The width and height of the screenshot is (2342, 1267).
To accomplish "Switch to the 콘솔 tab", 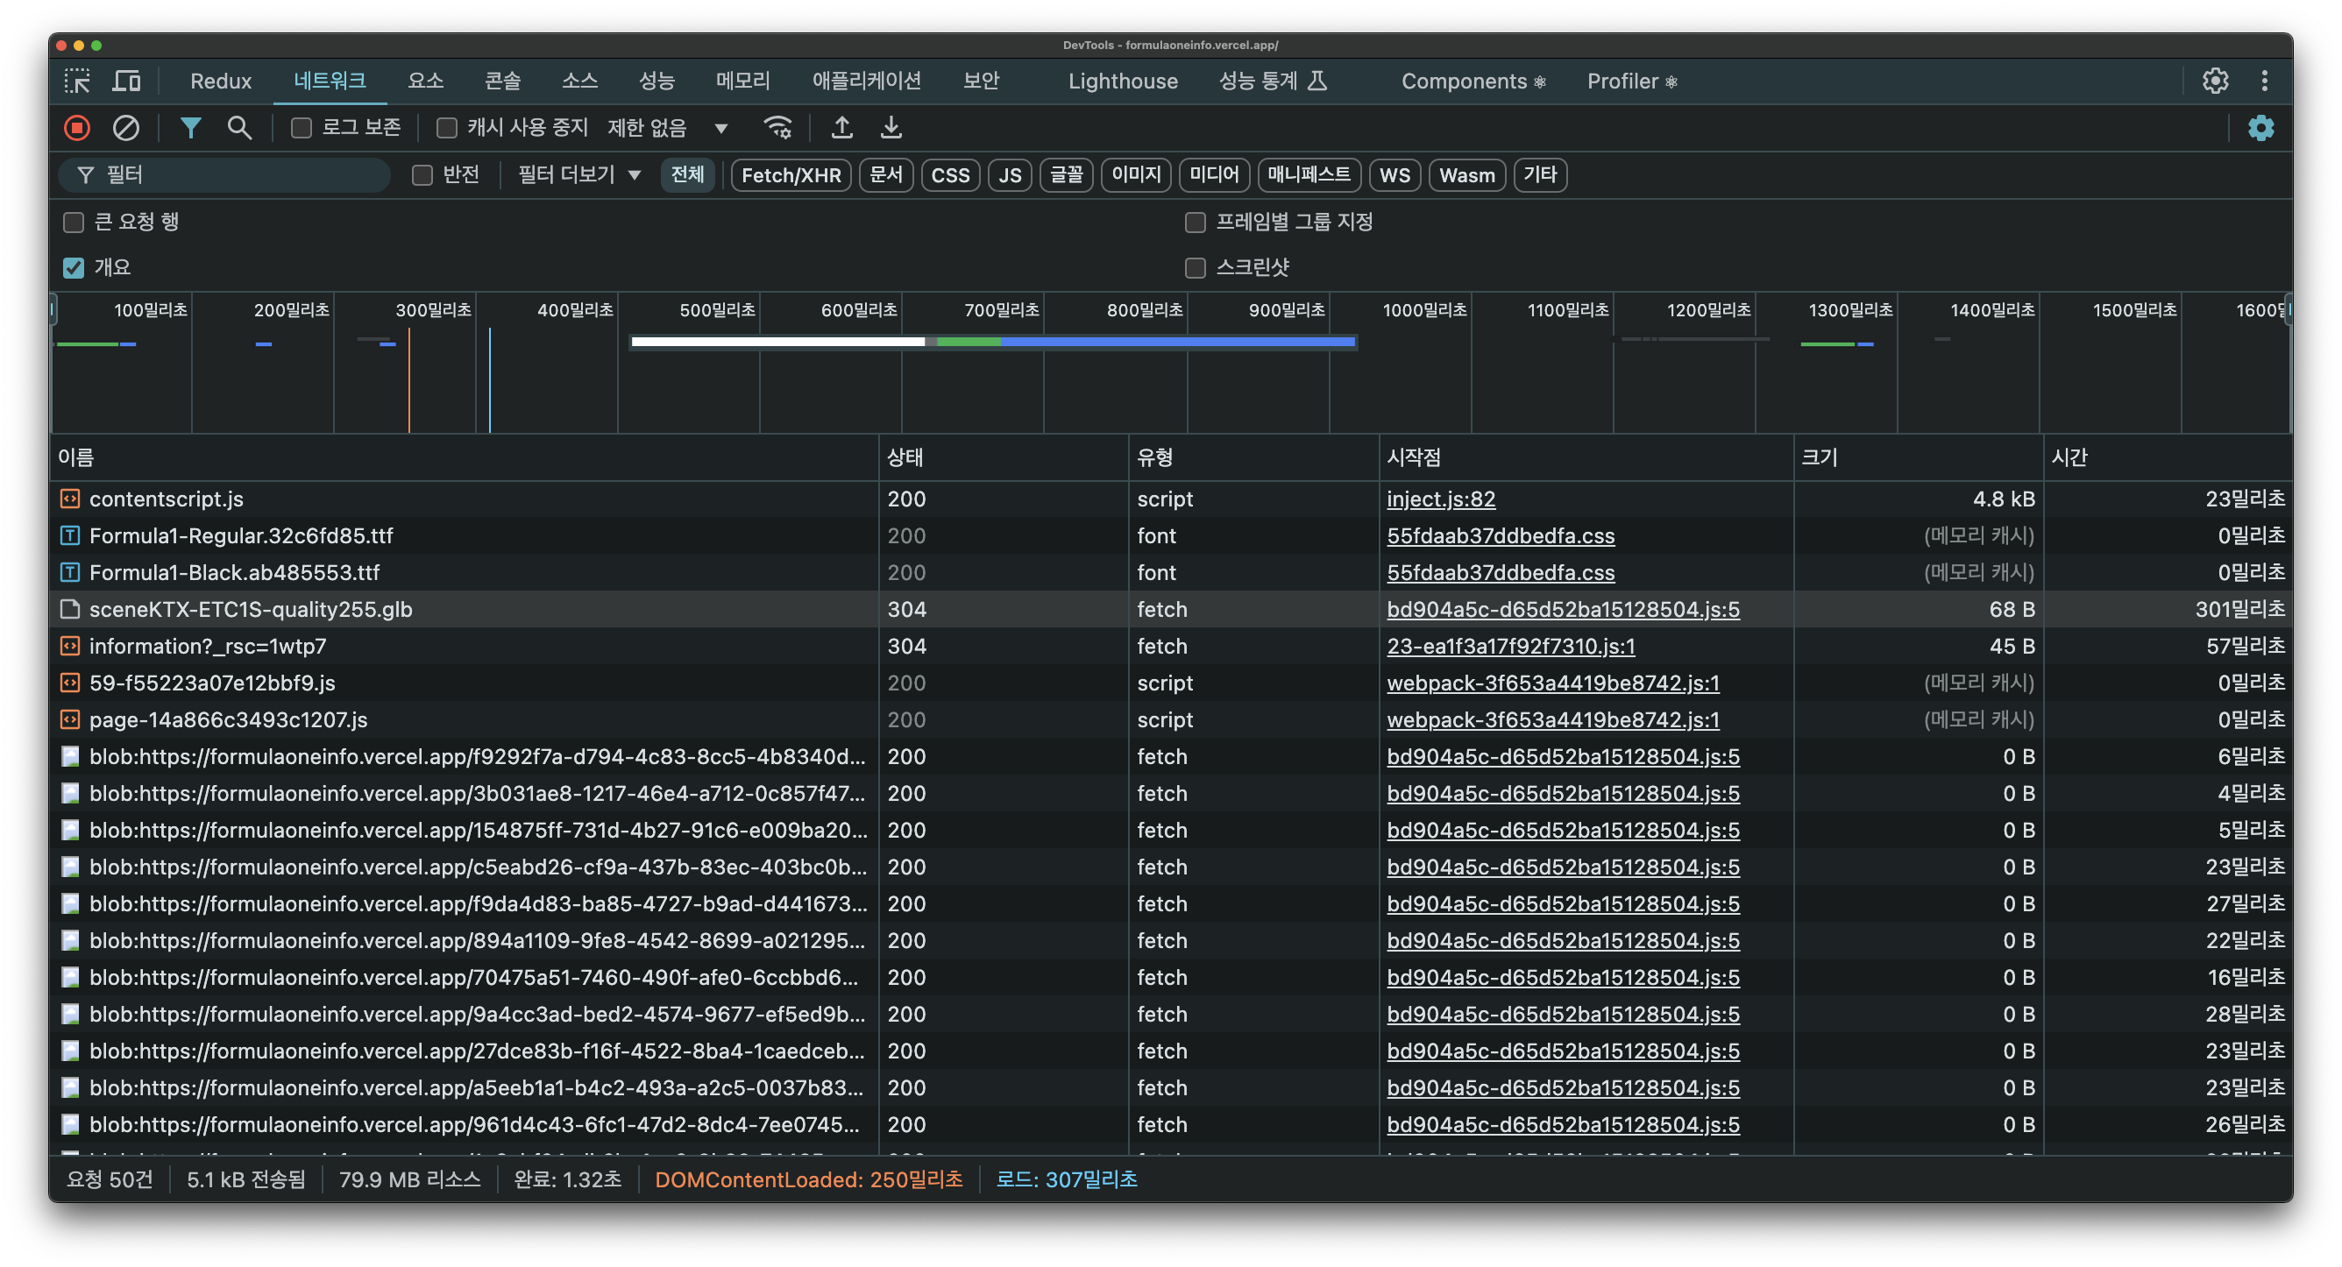I will click(502, 81).
